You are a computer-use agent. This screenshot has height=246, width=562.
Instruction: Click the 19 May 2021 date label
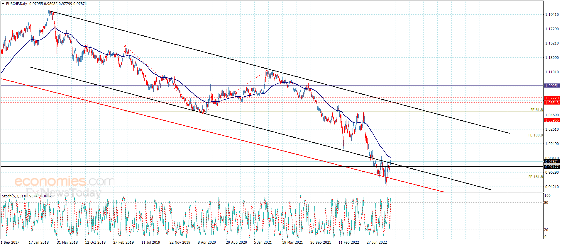pyautogui.click(x=292, y=242)
